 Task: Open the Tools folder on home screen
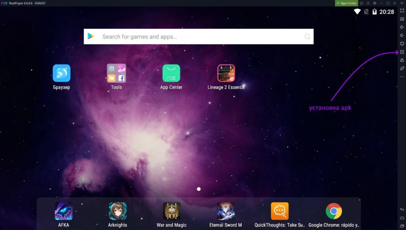(x=116, y=73)
